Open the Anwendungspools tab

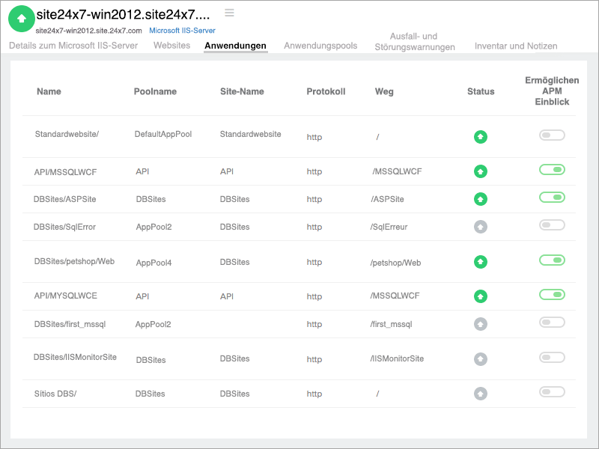click(320, 46)
